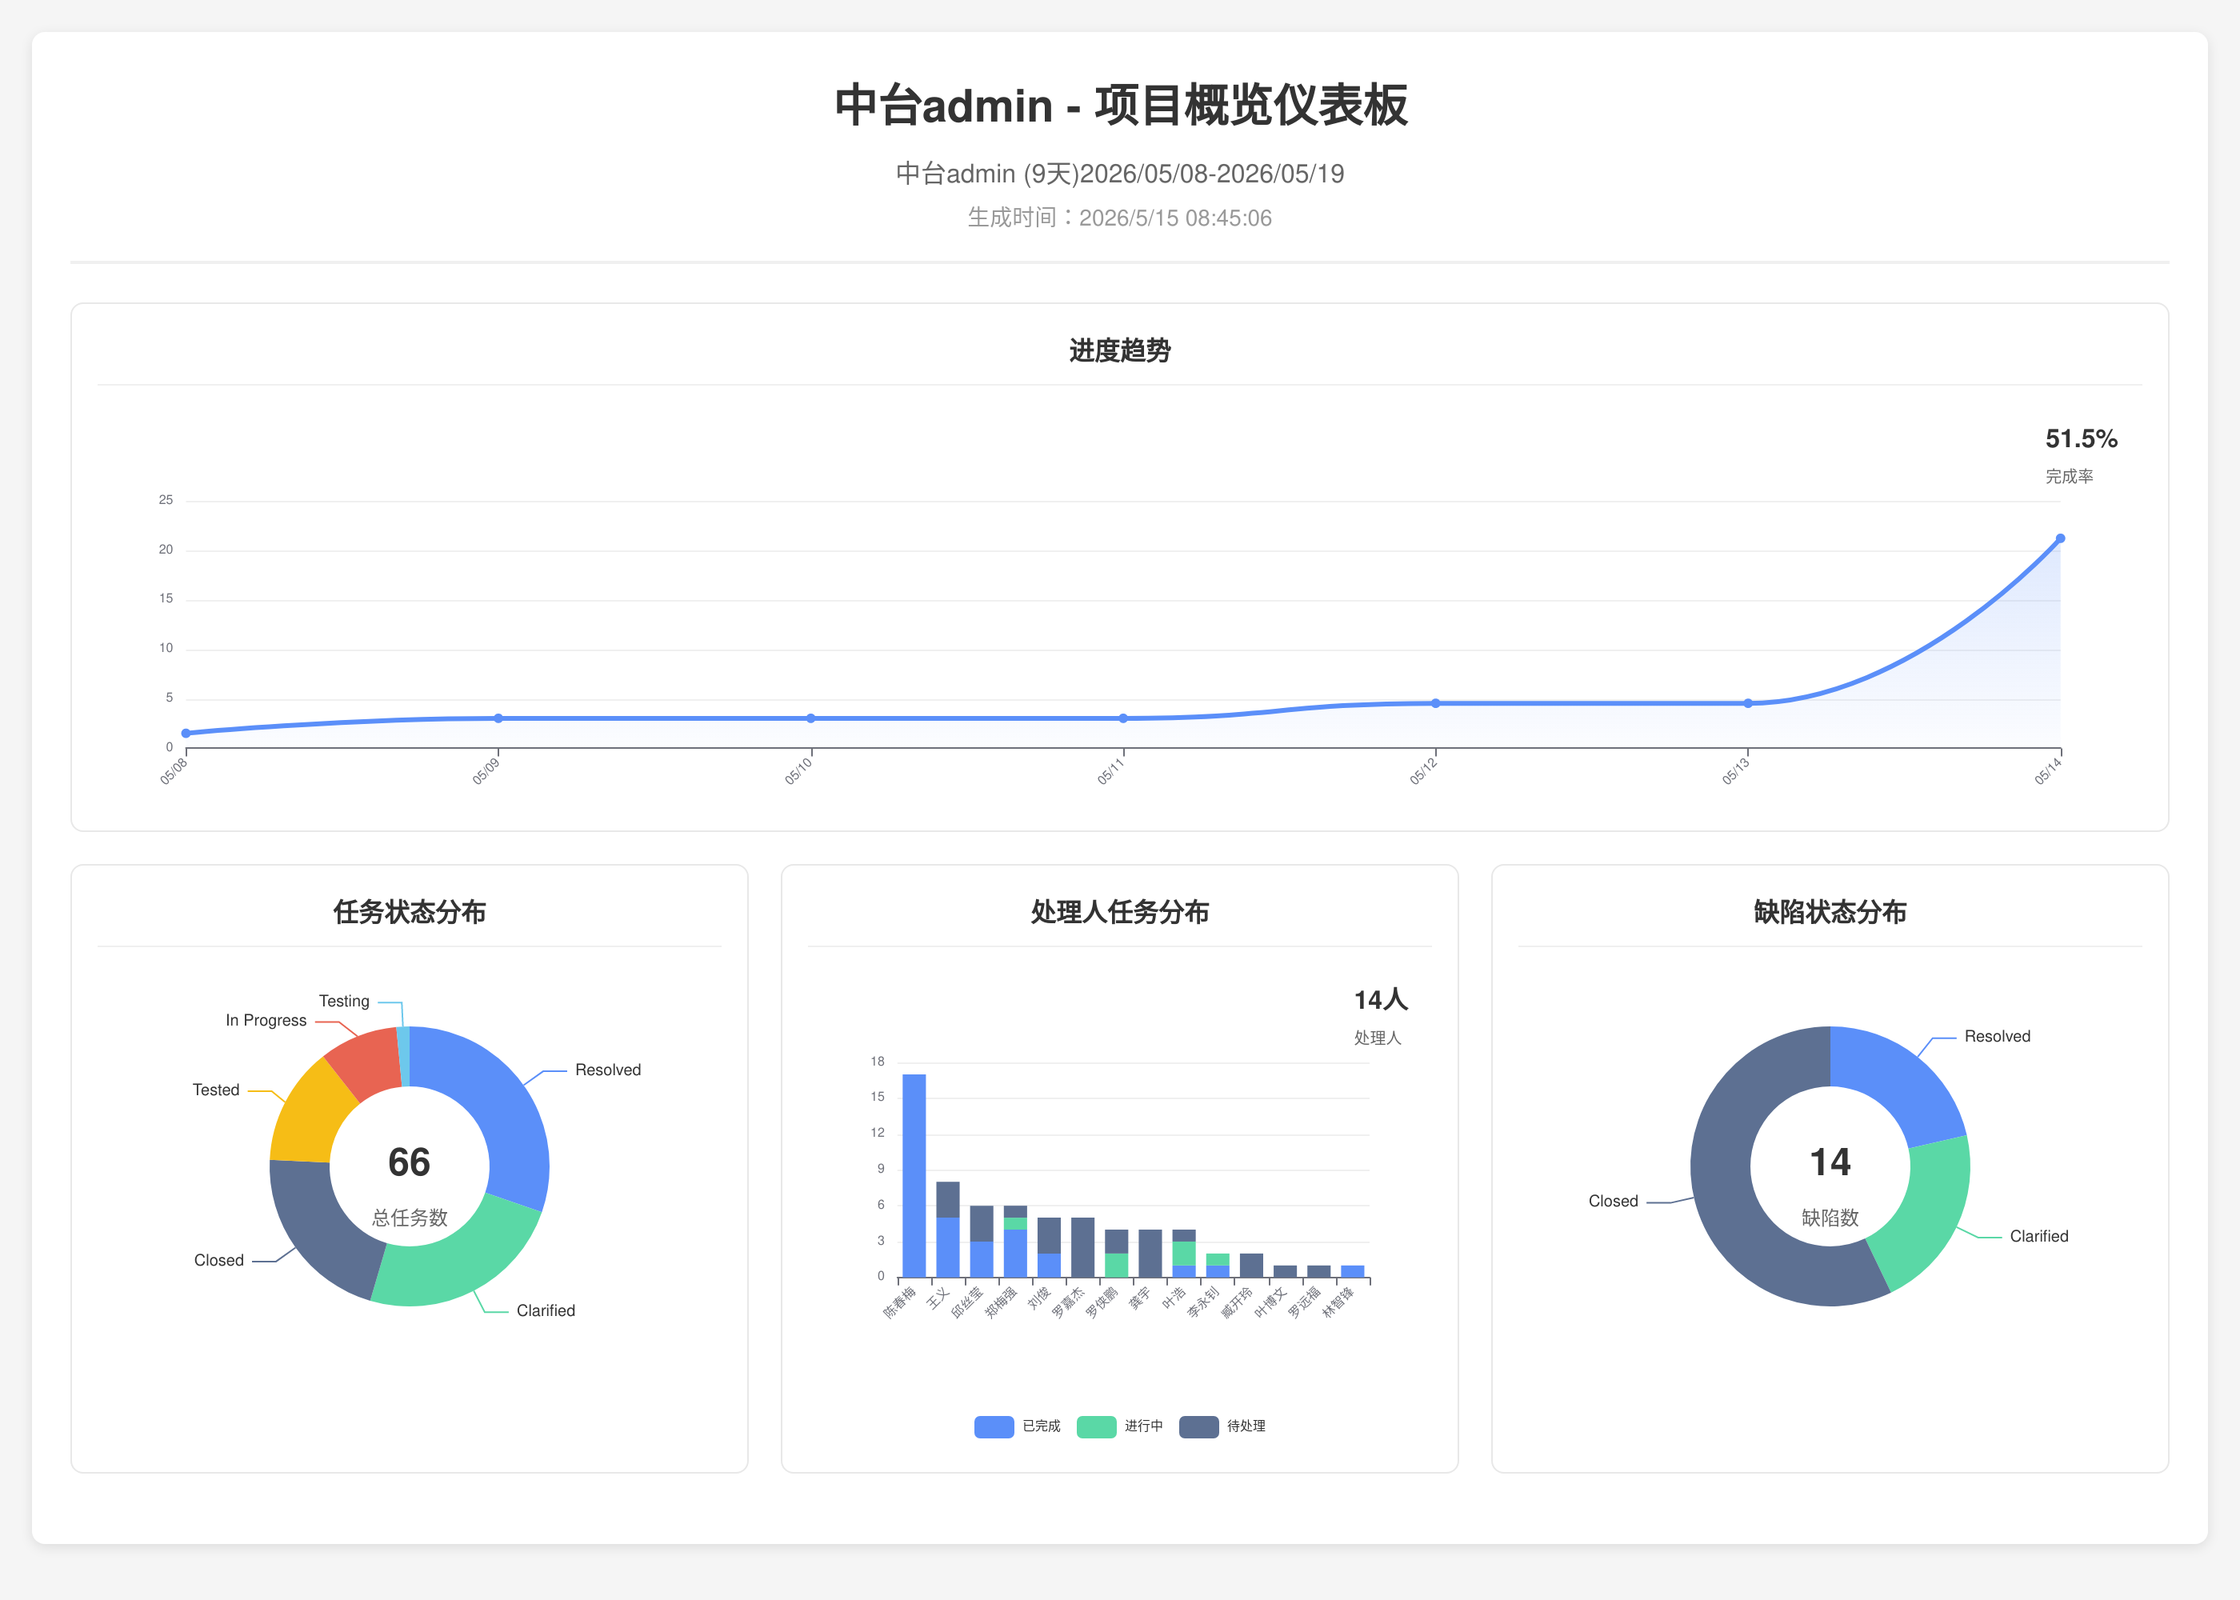Screen dimensions: 2240x1600
Task: Click the green segment of 叶浩's bar
Action: point(1183,1254)
